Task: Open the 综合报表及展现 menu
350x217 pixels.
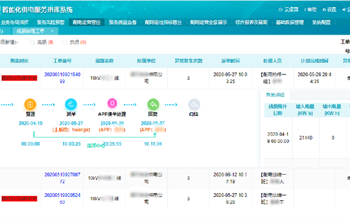Action: coord(251,22)
